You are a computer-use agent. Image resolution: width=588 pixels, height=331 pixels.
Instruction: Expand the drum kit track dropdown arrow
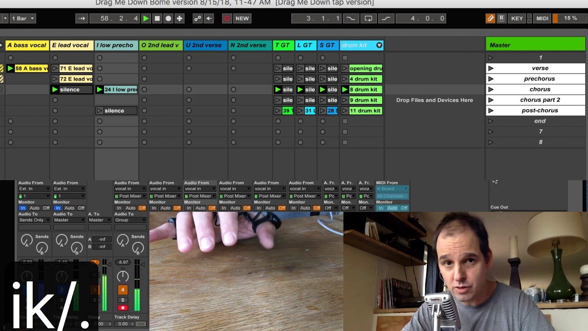[x=379, y=45]
